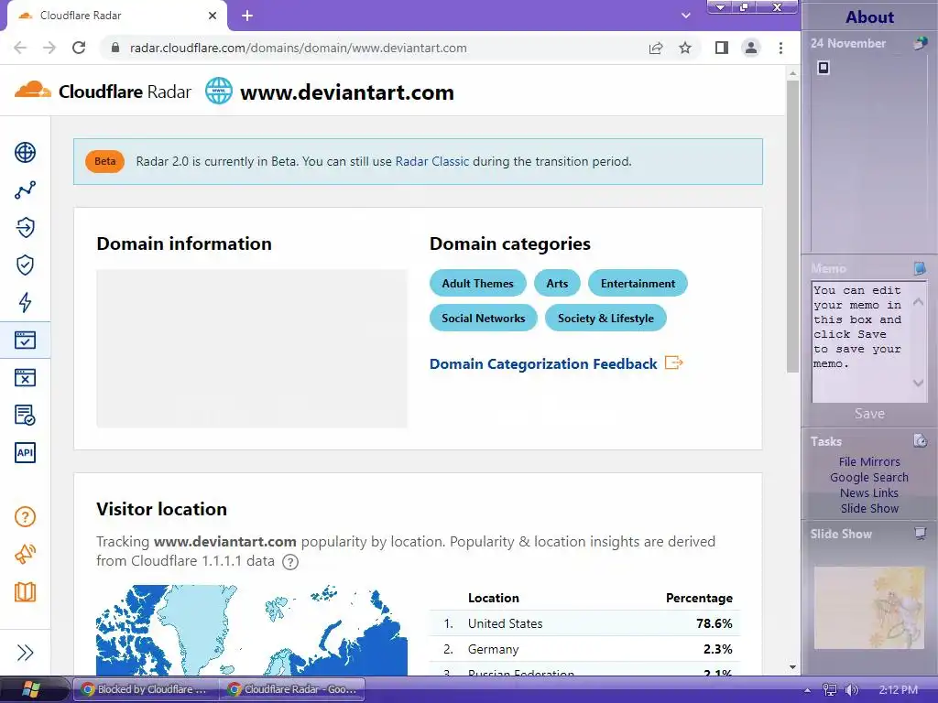Click the page scrollbar up arrow
Viewport: 938px width, 703px height.
pos(792,73)
